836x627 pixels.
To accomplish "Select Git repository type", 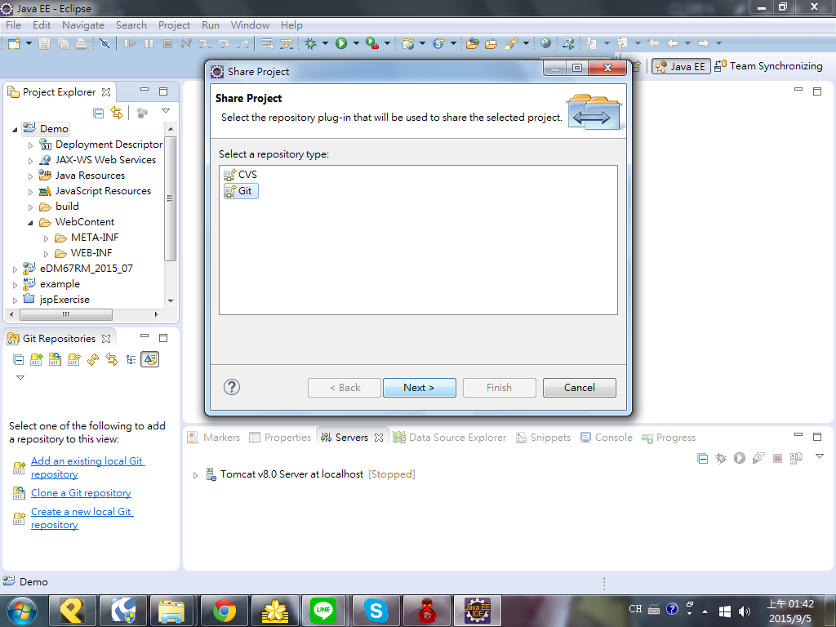I will tap(241, 191).
